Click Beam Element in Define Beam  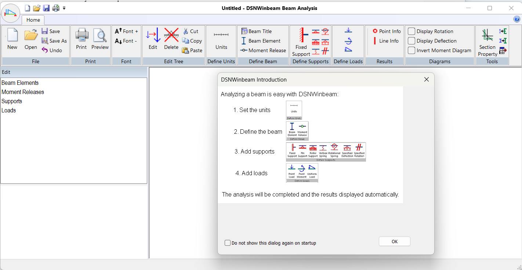pos(260,41)
